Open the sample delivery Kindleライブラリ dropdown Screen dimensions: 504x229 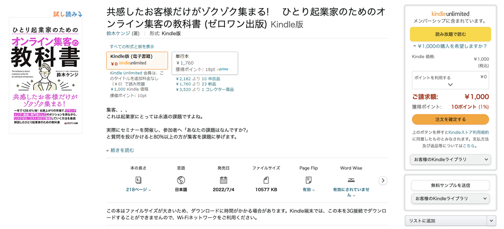(450, 199)
